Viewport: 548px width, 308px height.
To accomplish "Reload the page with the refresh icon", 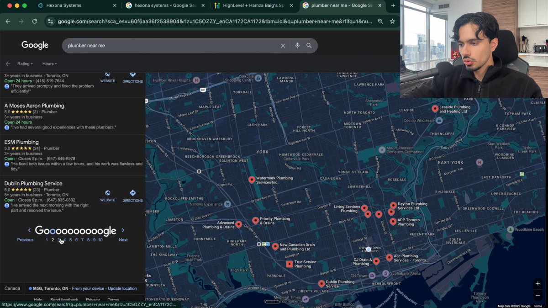I will tap(34, 21).
